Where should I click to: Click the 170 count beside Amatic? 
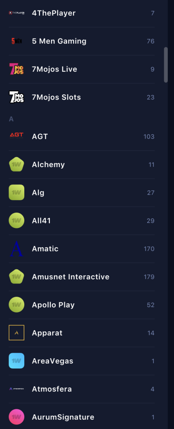pos(149,249)
